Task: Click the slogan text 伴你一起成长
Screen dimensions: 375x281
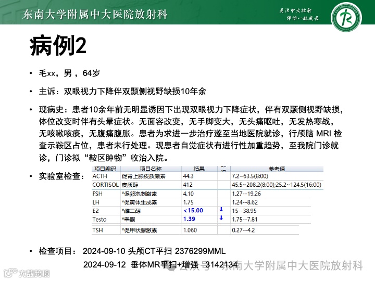Action: click(303, 18)
